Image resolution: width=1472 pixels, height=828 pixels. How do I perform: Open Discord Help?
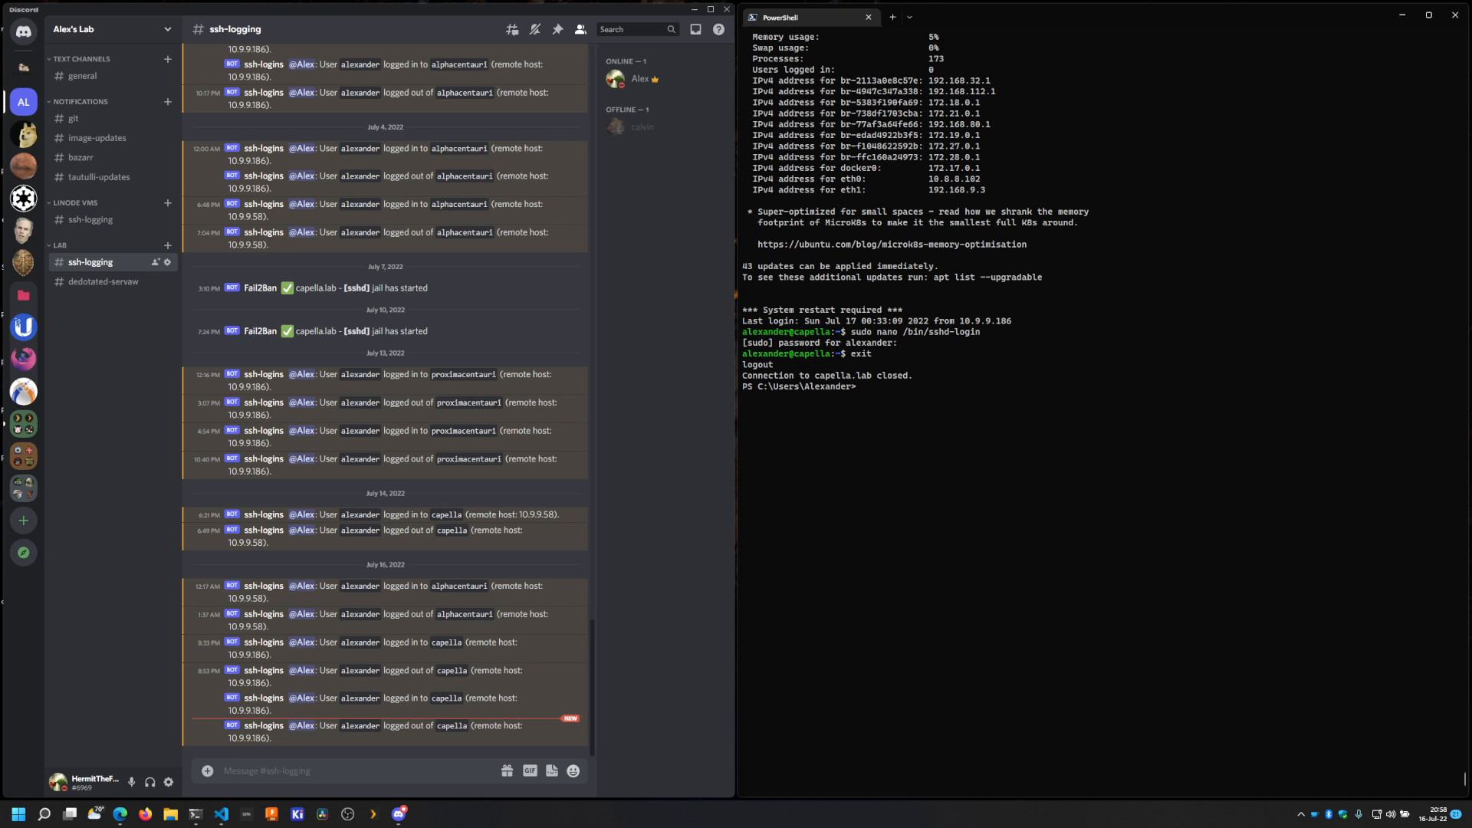point(719,29)
